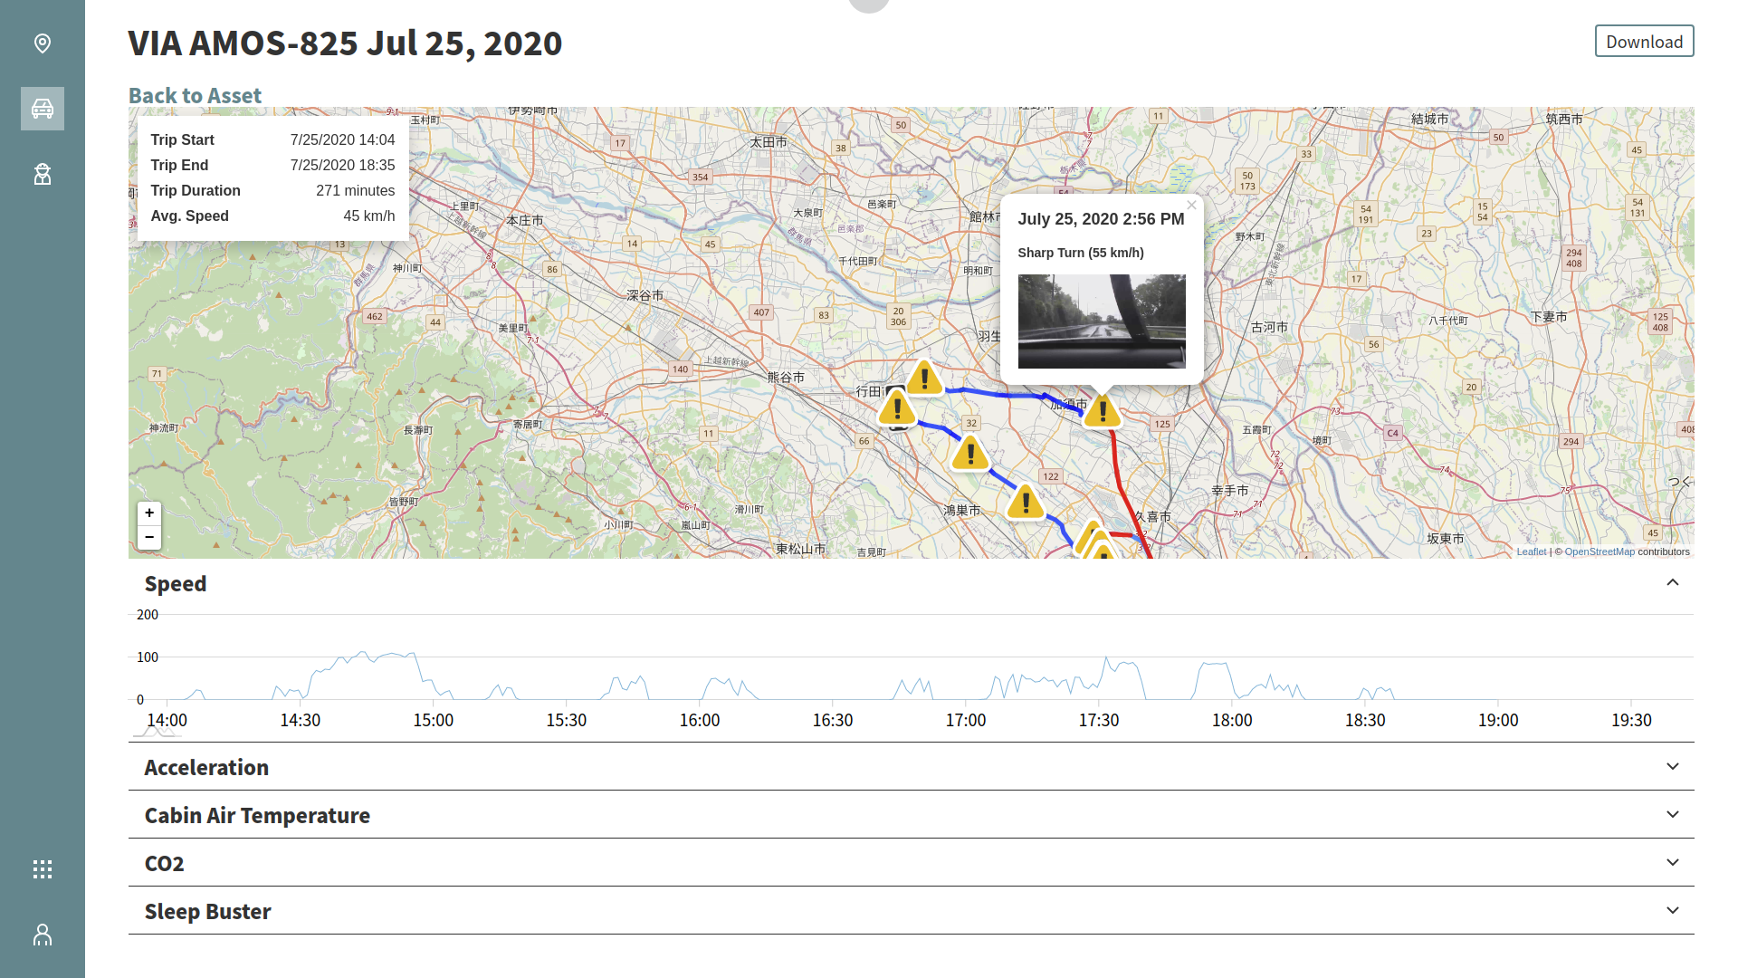
Task: Open the location pin sidebar icon
Action: 43,43
